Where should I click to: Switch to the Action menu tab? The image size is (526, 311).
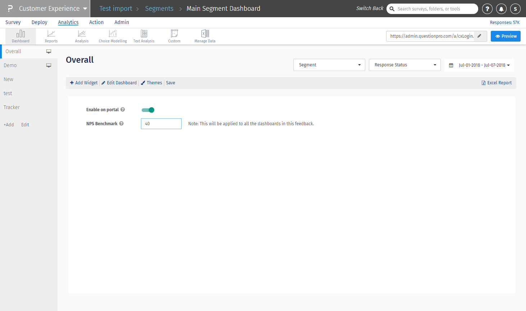pyautogui.click(x=96, y=22)
